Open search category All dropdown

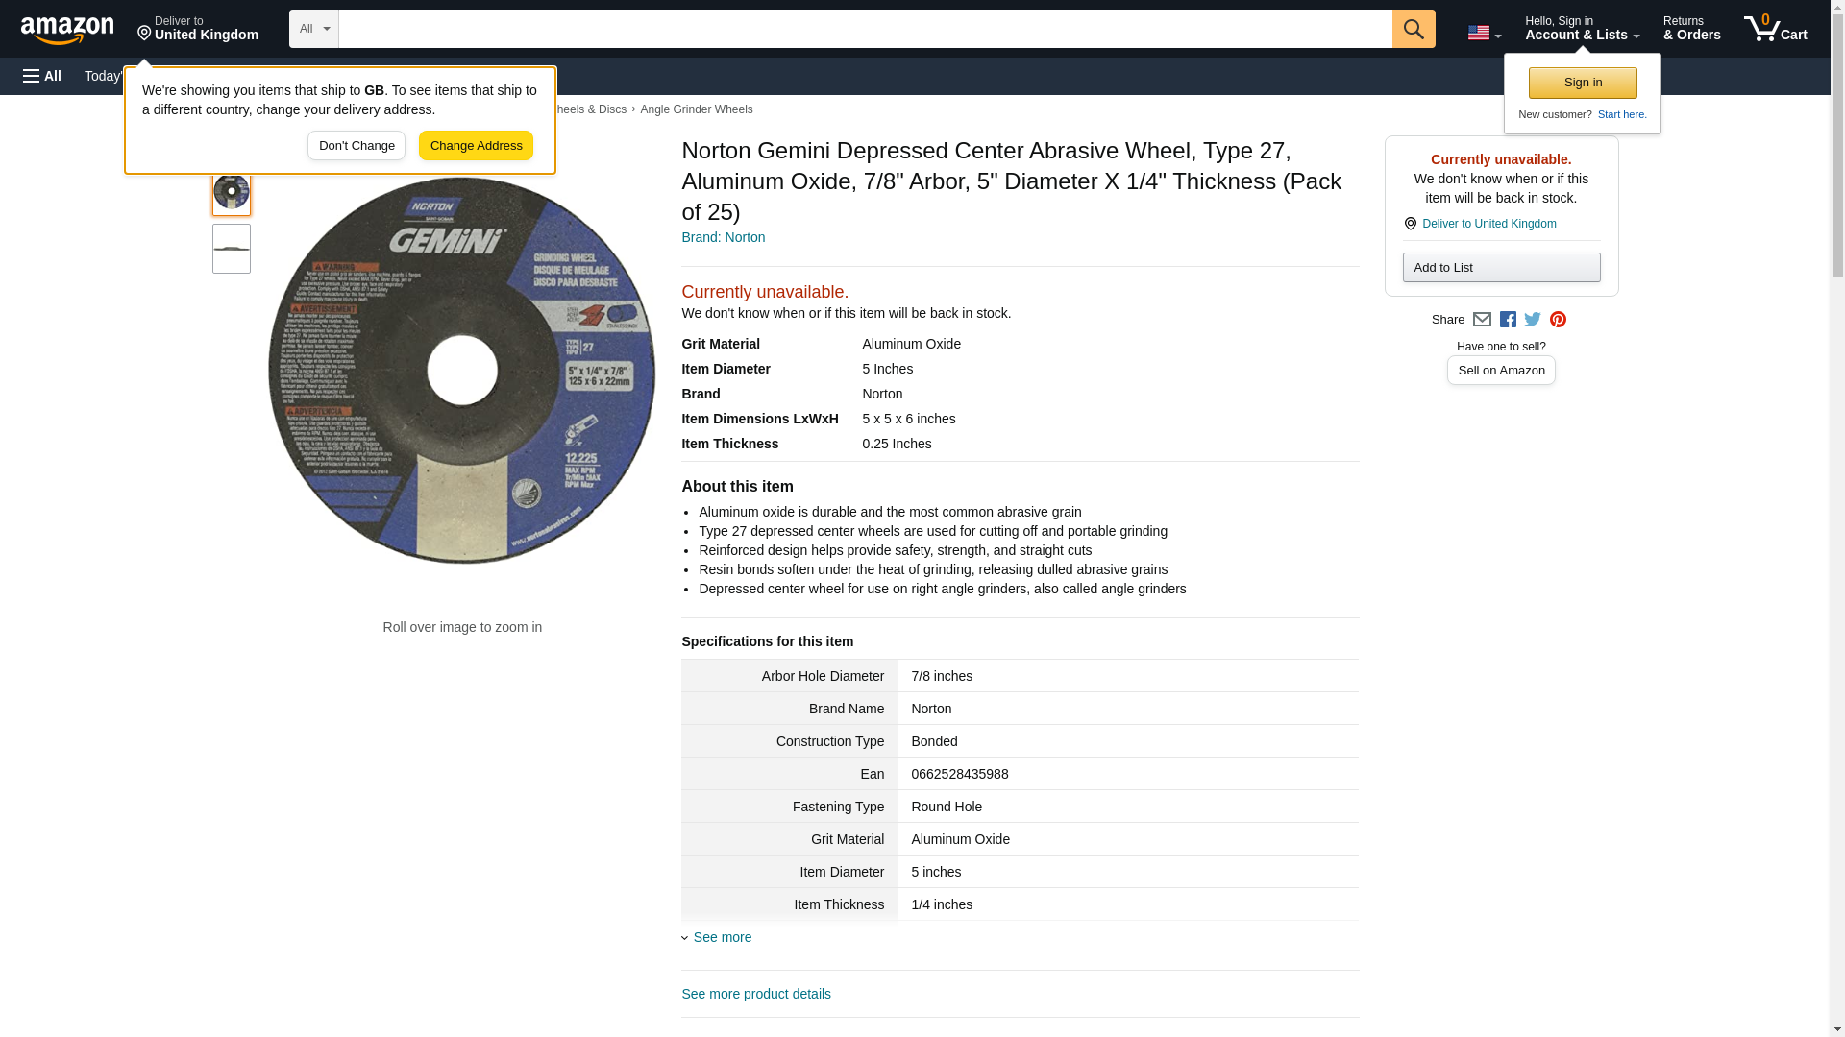[314, 29]
